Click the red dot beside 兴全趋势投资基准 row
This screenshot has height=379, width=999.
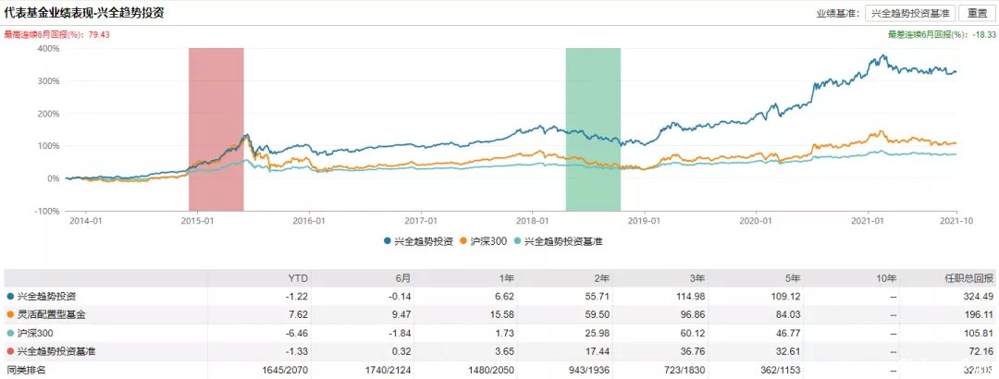tap(9, 350)
